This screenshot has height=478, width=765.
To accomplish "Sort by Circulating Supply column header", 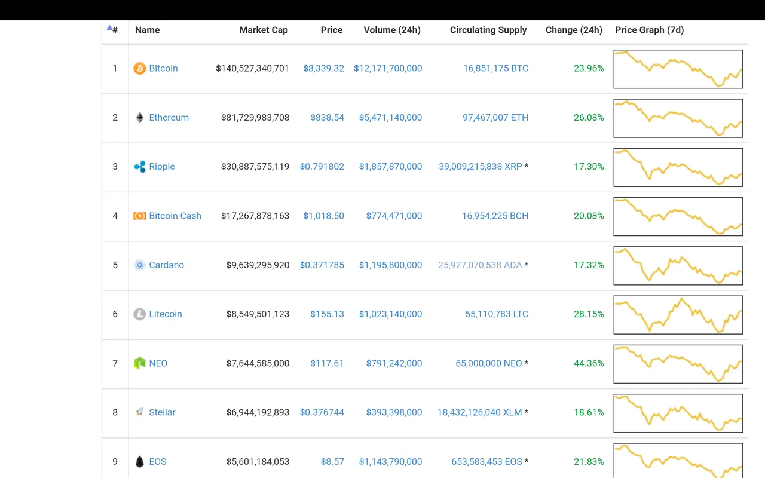I will coord(488,30).
